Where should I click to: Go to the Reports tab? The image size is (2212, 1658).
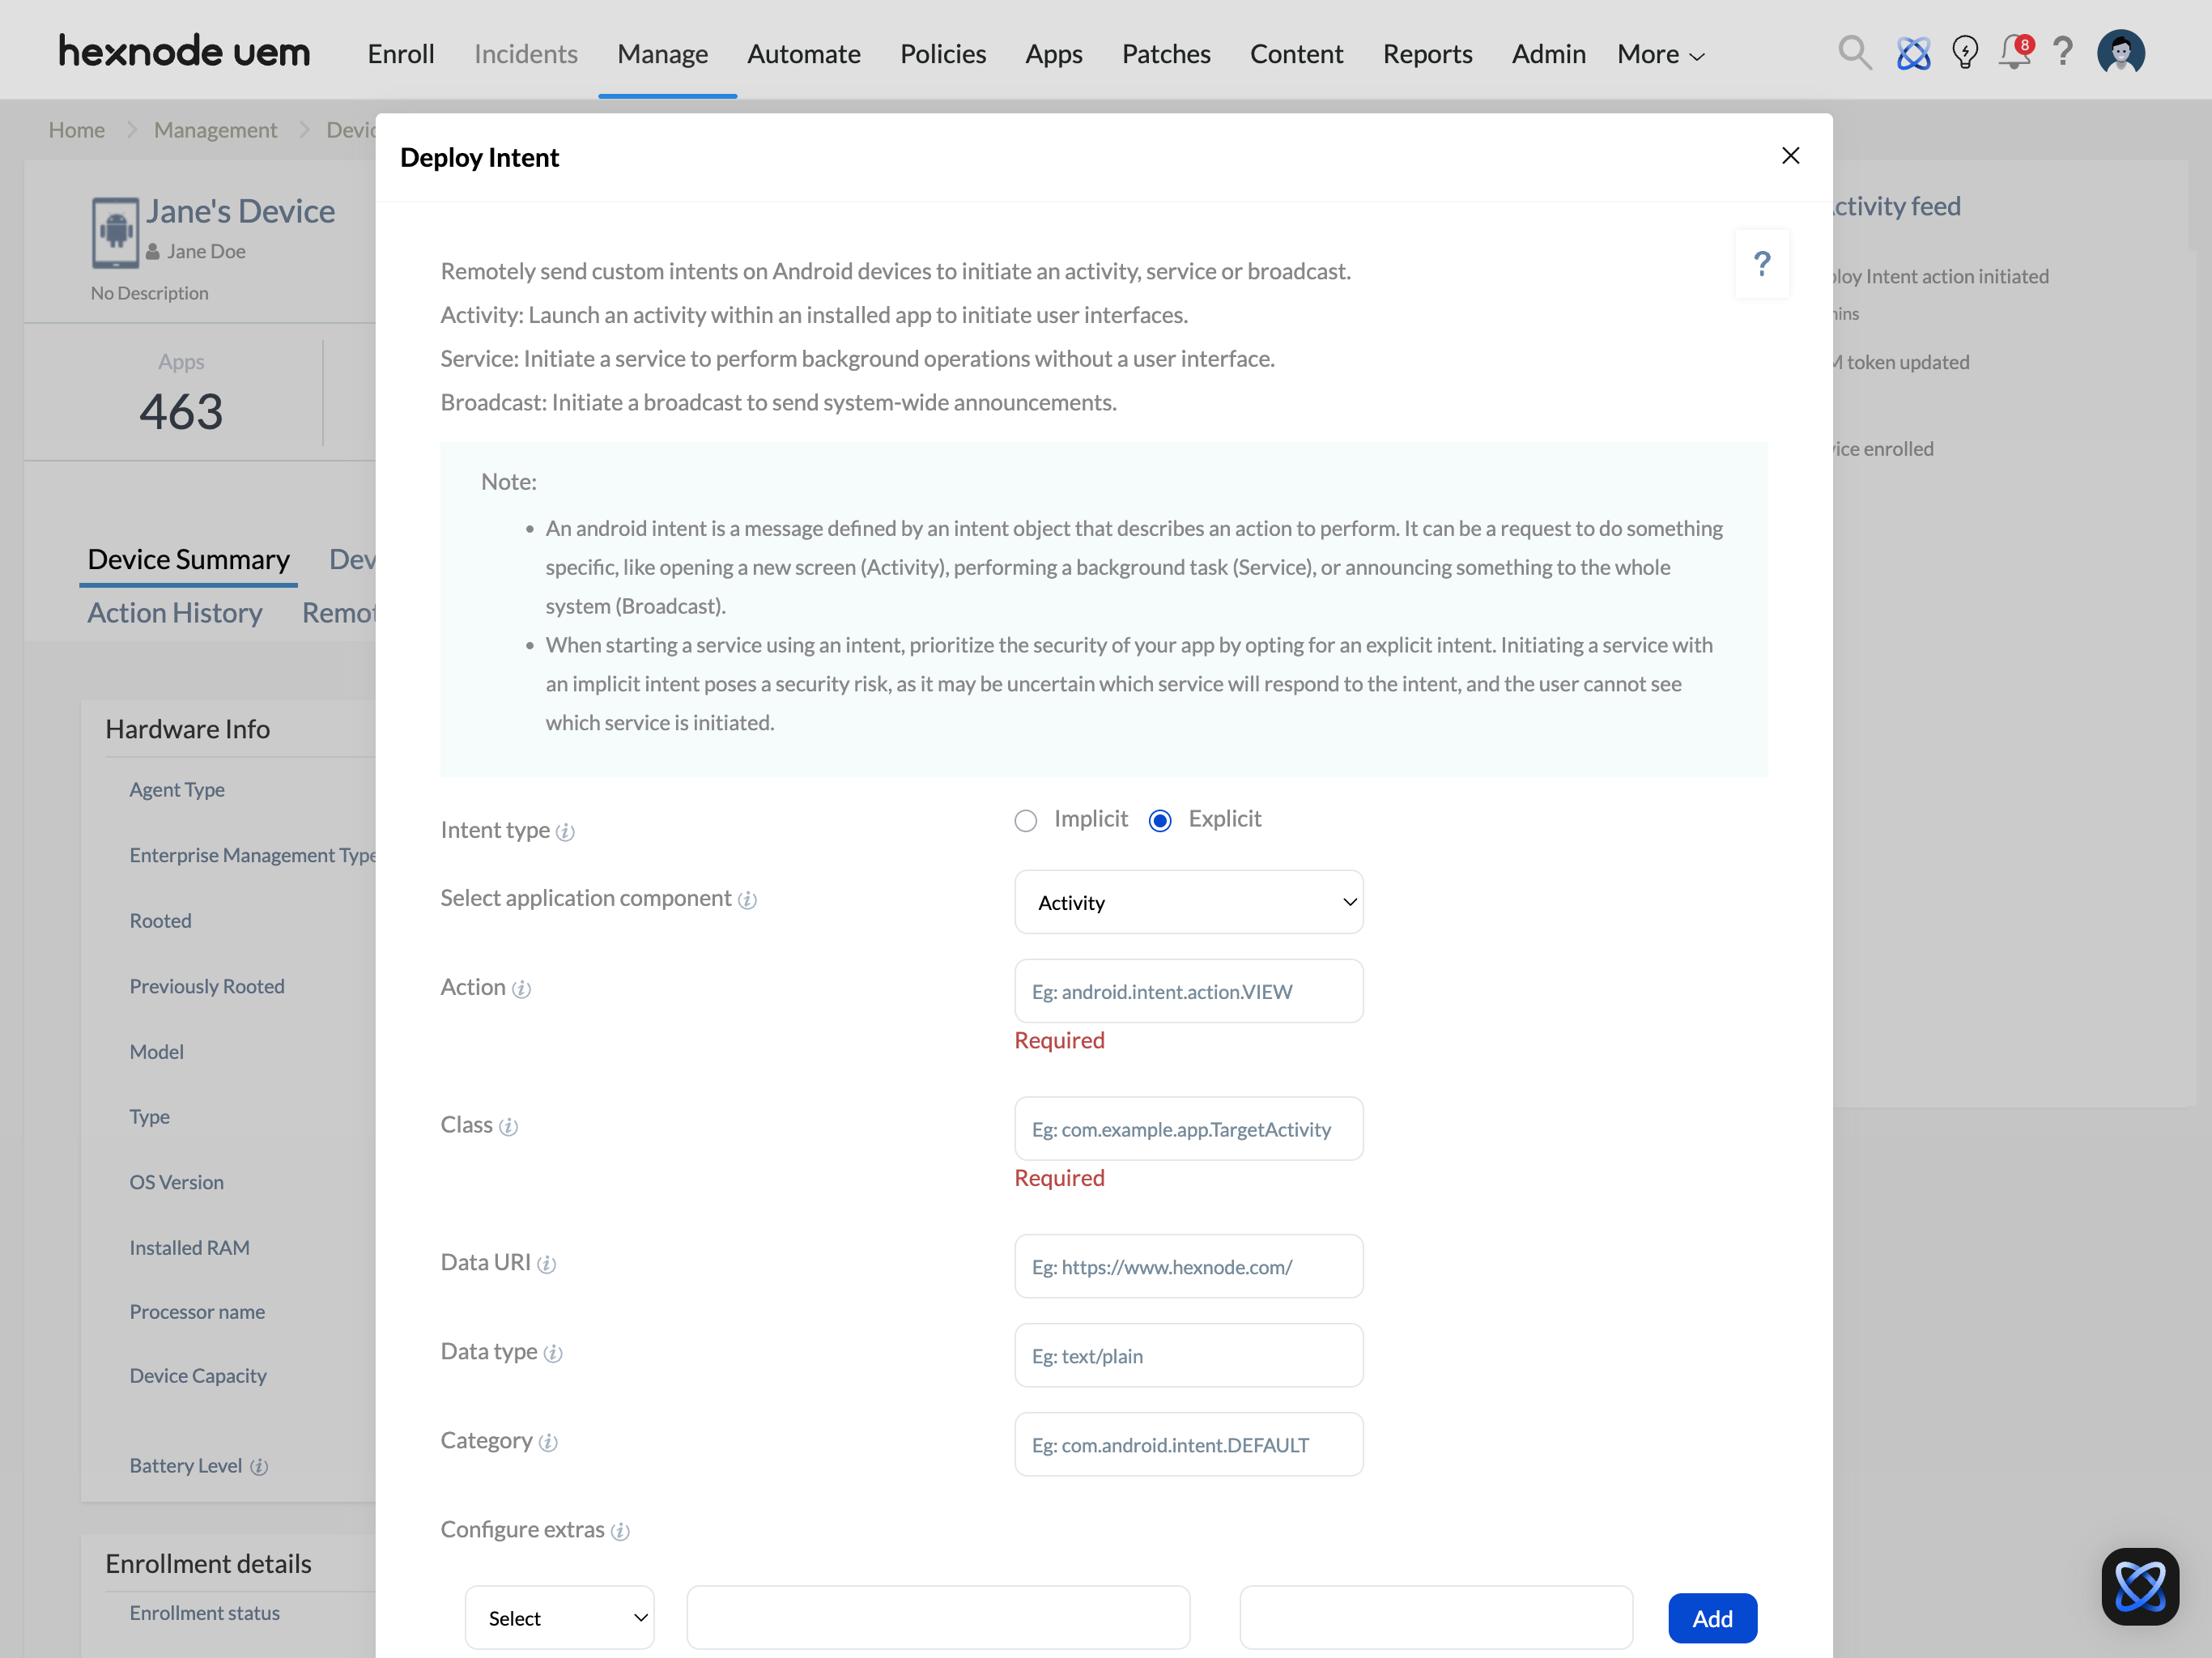1427,54
